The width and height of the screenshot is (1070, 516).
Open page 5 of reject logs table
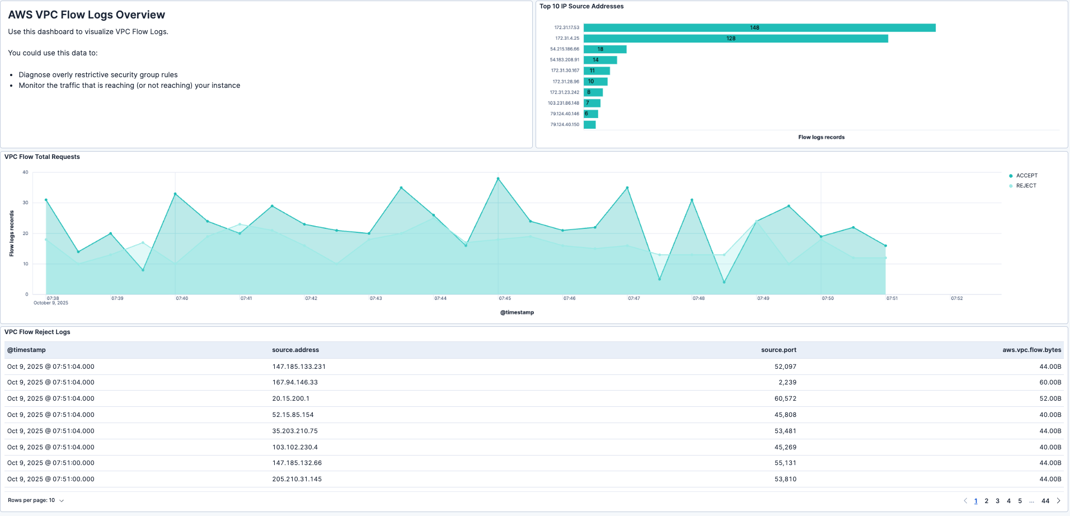coord(1020,501)
